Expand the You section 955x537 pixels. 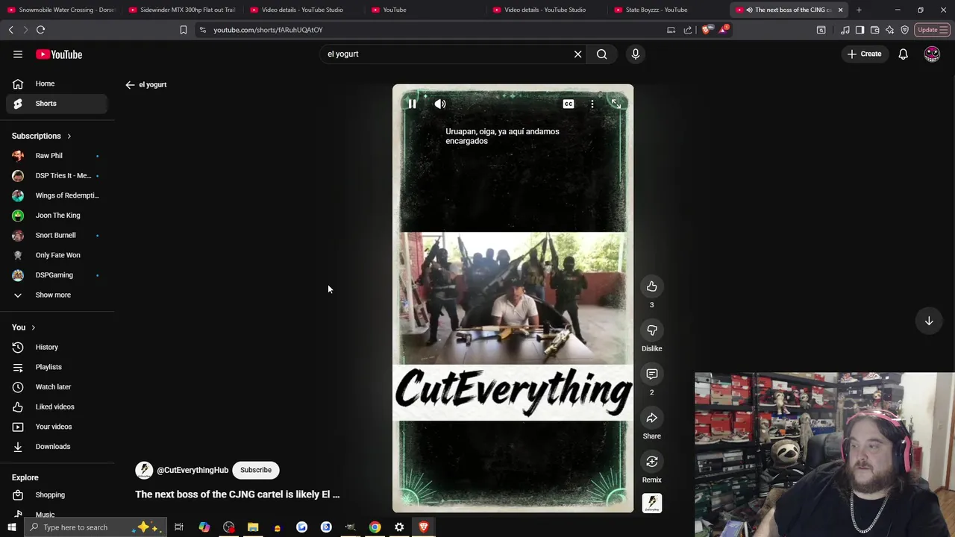pyautogui.click(x=24, y=327)
